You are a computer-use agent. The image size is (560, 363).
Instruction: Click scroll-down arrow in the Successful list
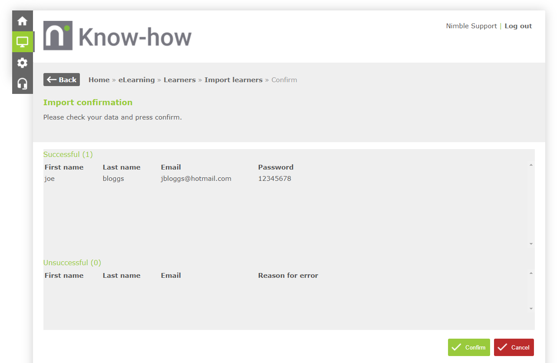(531, 244)
